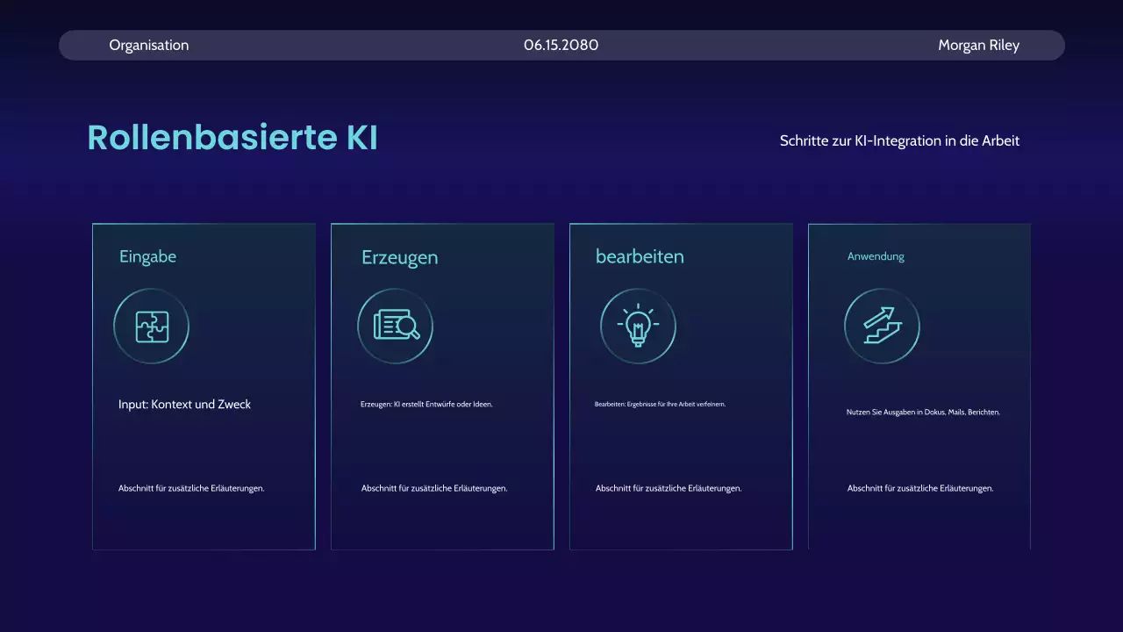This screenshot has height=632, width=1123.
Task: Open the Rollenbasierte KI title link
Action: (232, 137)
